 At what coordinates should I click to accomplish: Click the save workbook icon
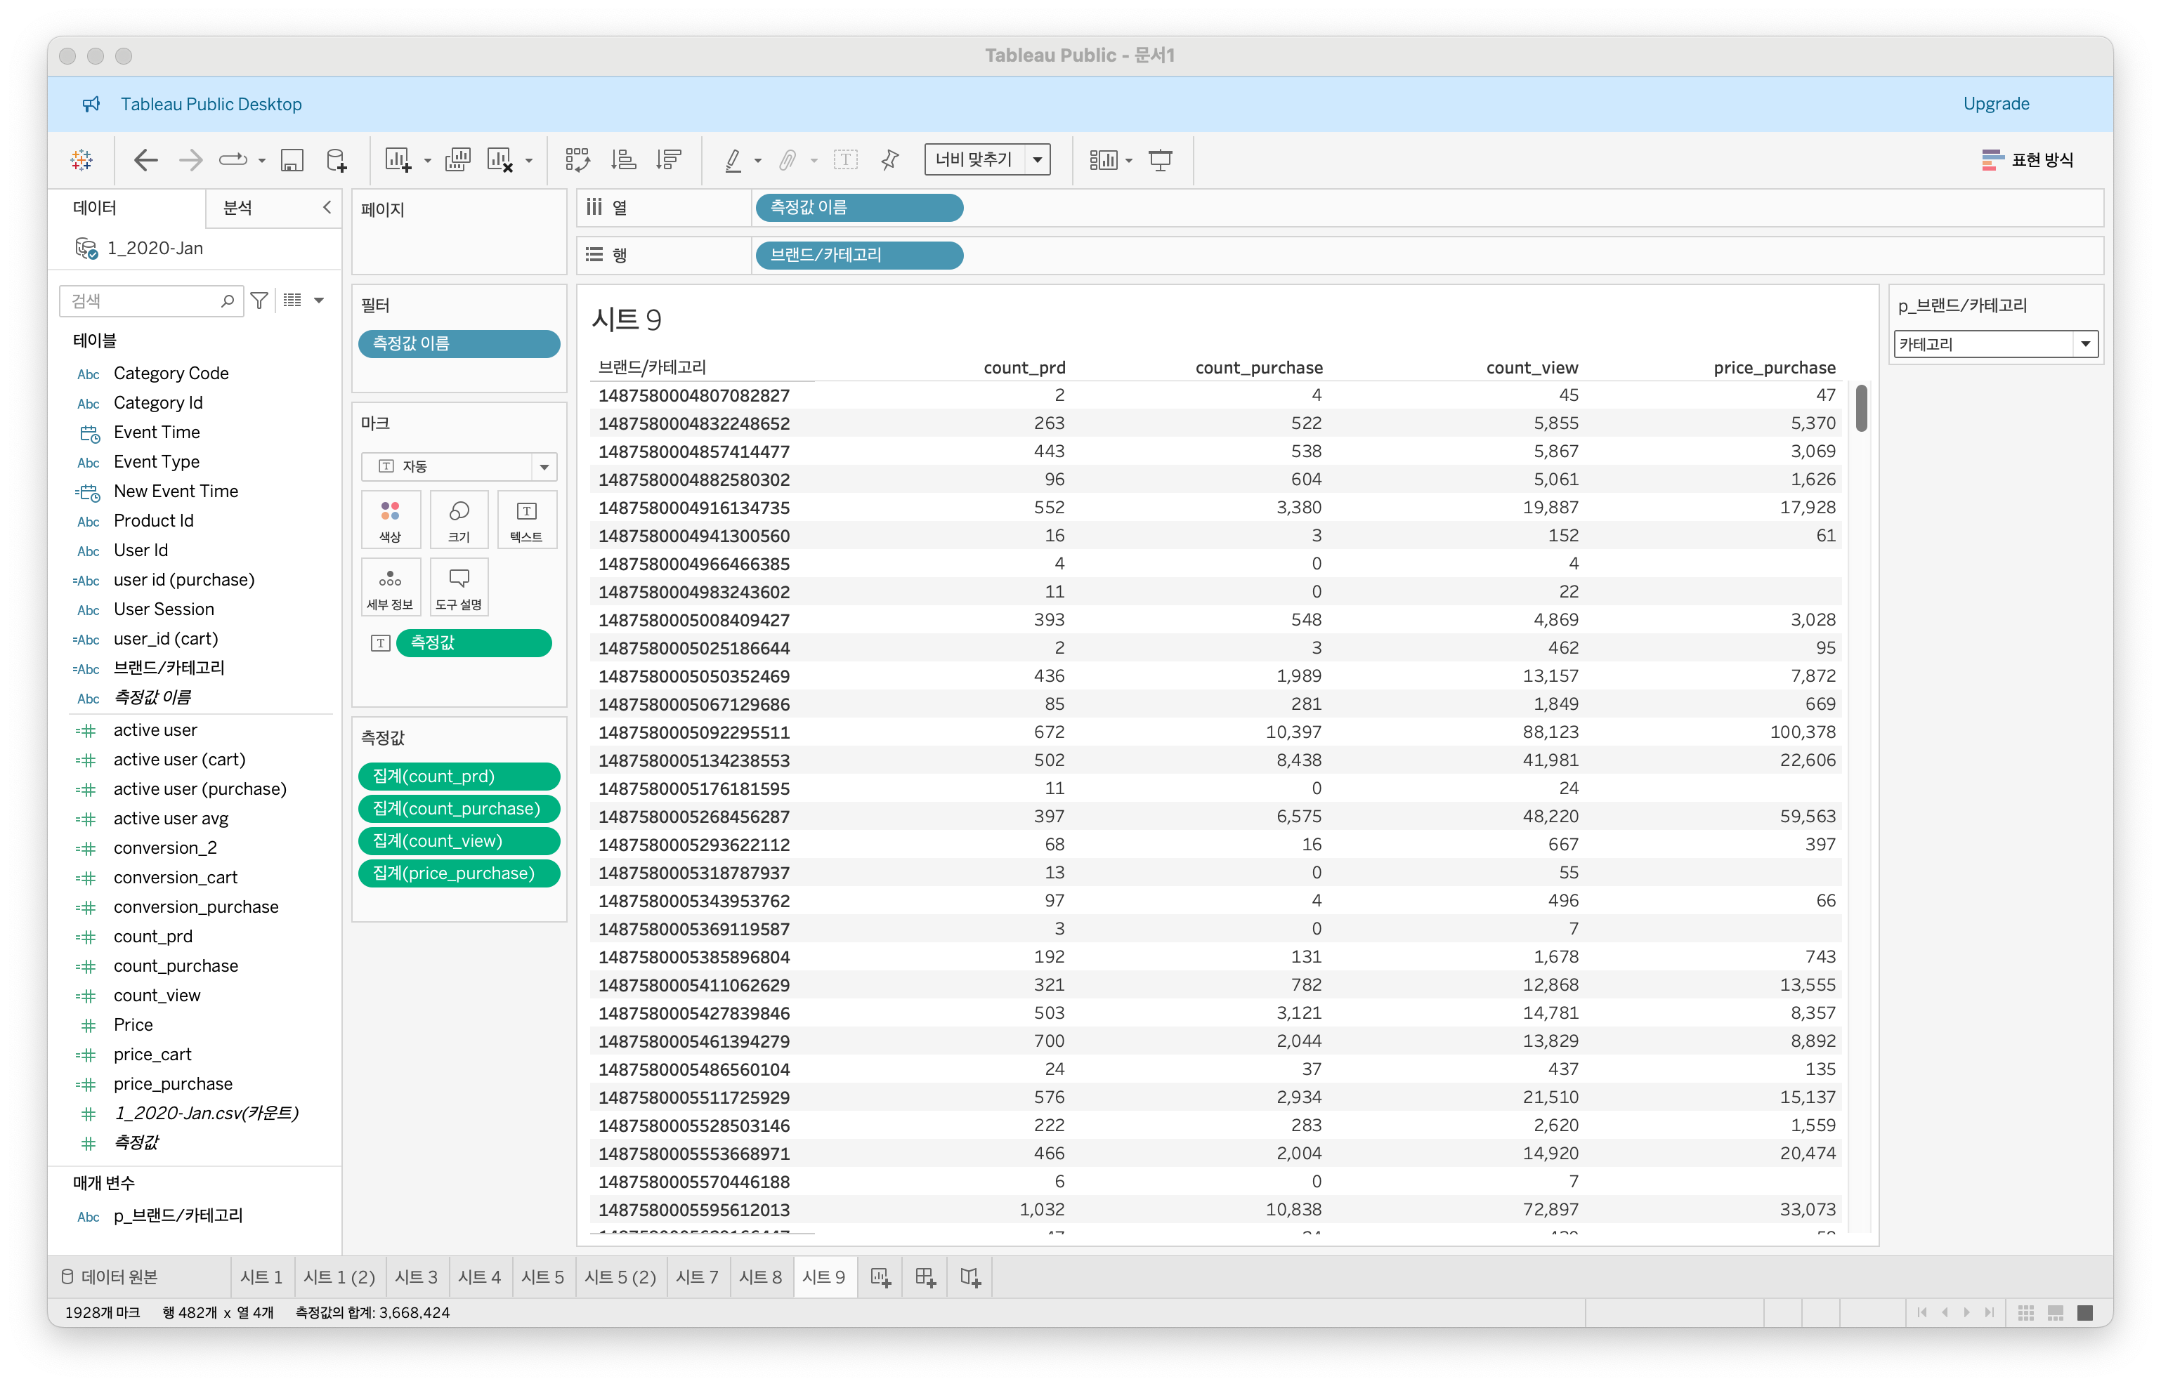tap(292, 160)
